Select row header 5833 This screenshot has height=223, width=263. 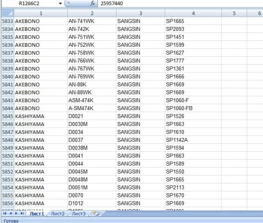[8, 21]
